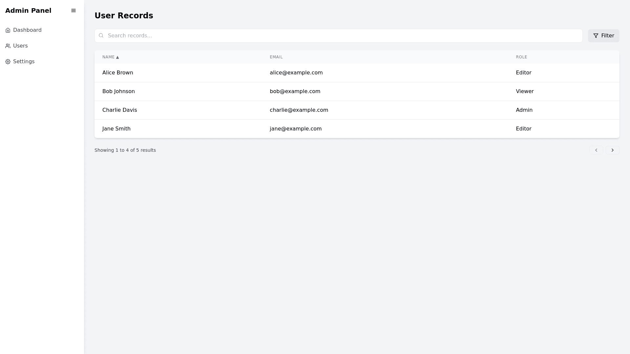Click the search magnifier icon
This screenshot has height=354, width=630.
101,35
